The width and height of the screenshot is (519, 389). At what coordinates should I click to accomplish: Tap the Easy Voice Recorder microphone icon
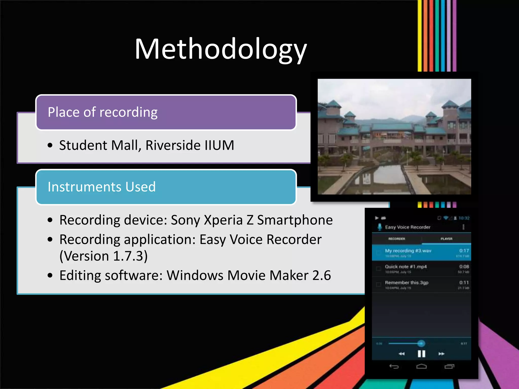pos(379,227)
